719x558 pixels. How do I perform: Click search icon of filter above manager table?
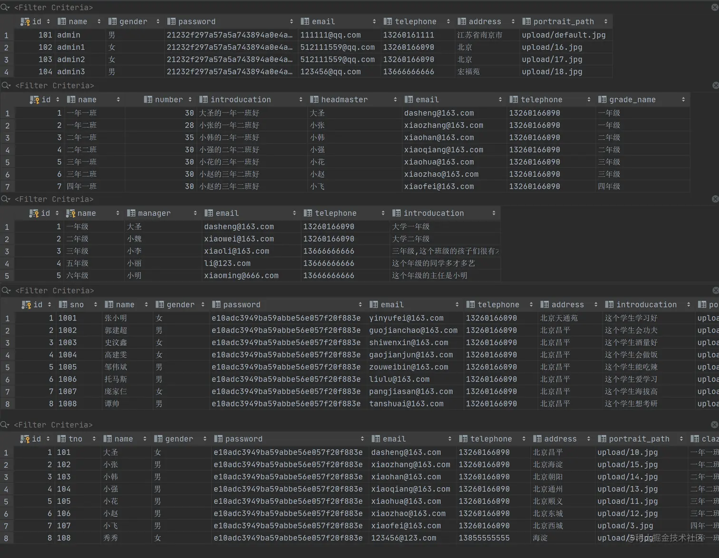click(6, 199)
